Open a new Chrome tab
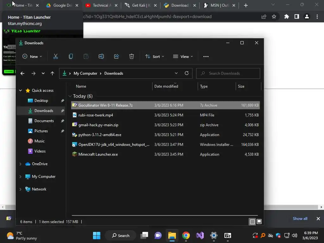The height and width of the screenshot is (243, 324). tap(246, 5)
